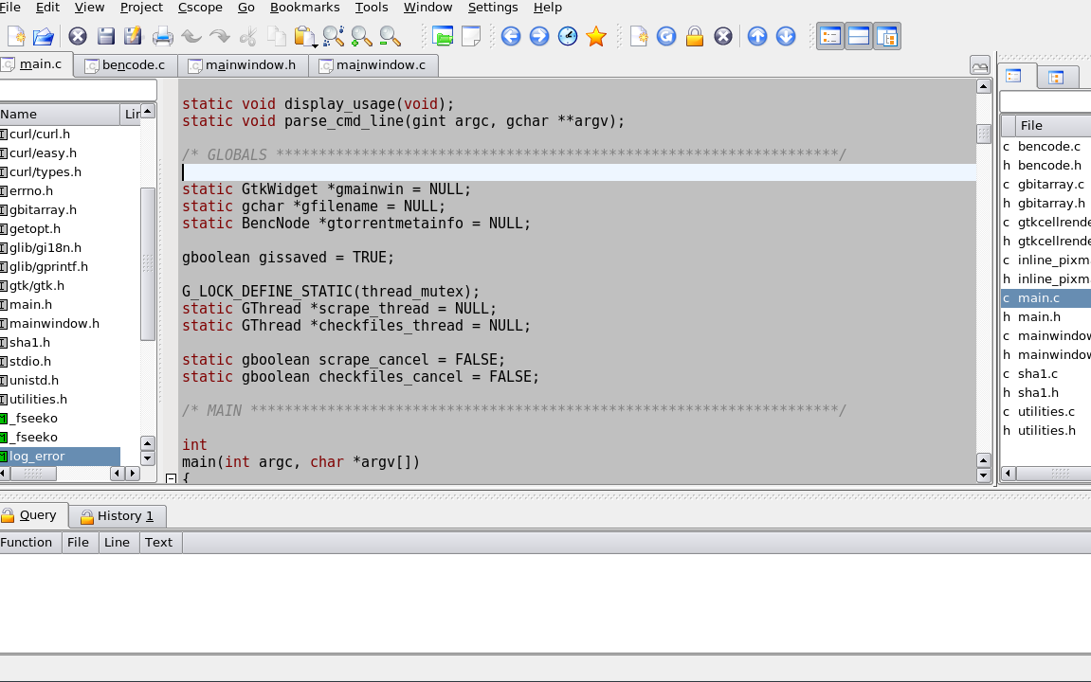The image size is (1091, 682).
Task: Click the Cut scissors icon
Action: pos(247,36)
